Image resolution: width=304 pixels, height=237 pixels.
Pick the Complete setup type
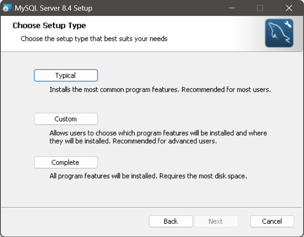(66, 163)
